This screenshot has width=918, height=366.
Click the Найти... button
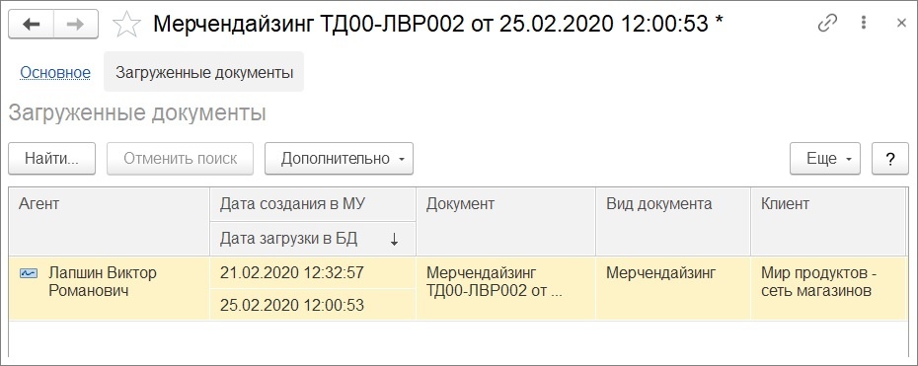pyautogui.click(x=51, y=159)
